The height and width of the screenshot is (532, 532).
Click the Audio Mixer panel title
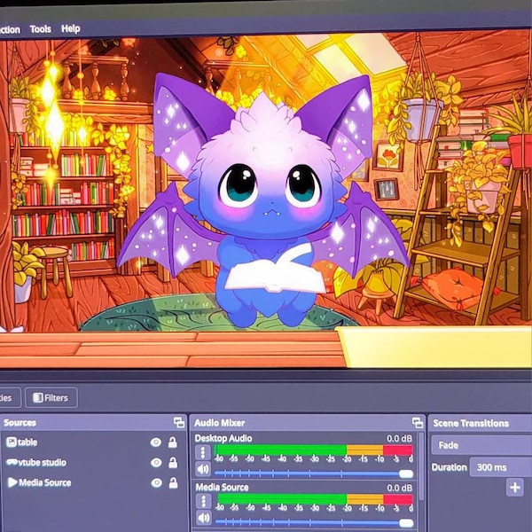click(x=220, y=423)
